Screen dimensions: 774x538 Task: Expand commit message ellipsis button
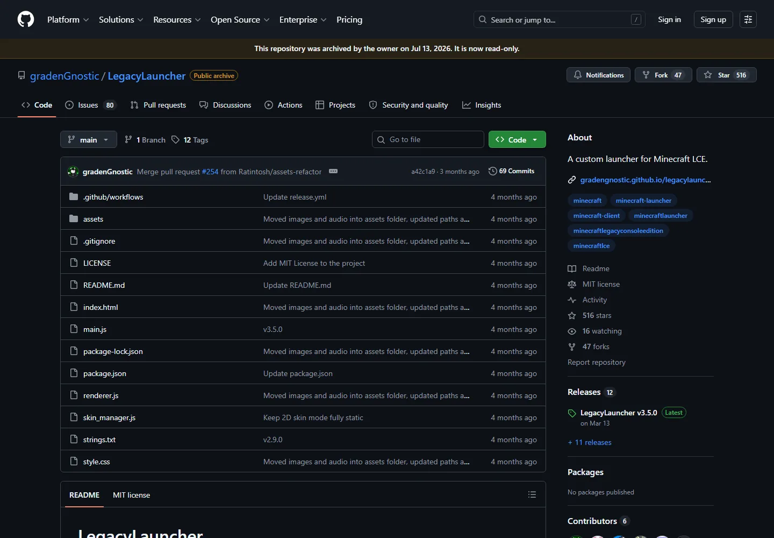[333, 171]
